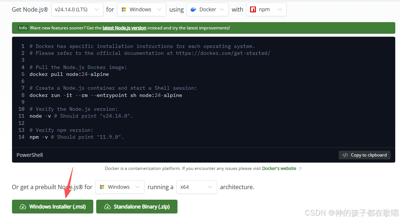Click the npm logo icon
This screenshot has width=400, height=220.
click(253, 9)
